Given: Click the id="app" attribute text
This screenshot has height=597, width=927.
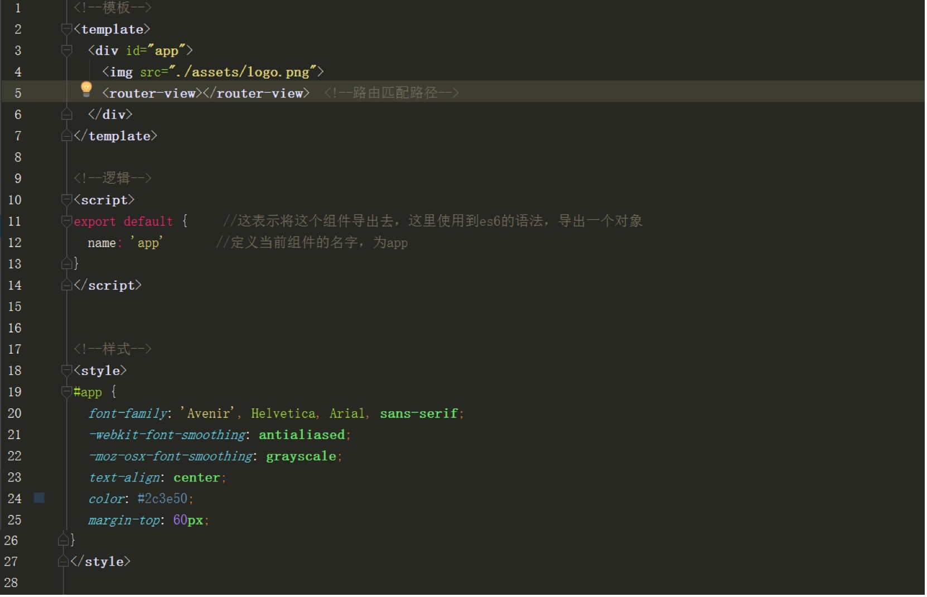Looking at the screenshot, I should (156, 51).
